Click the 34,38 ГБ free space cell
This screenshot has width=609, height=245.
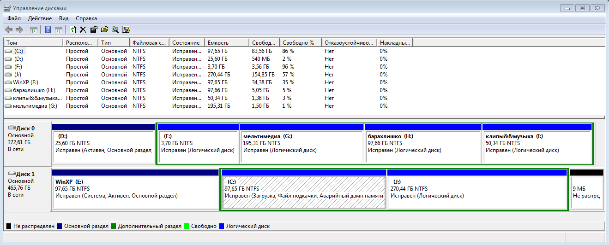[262, 82]
